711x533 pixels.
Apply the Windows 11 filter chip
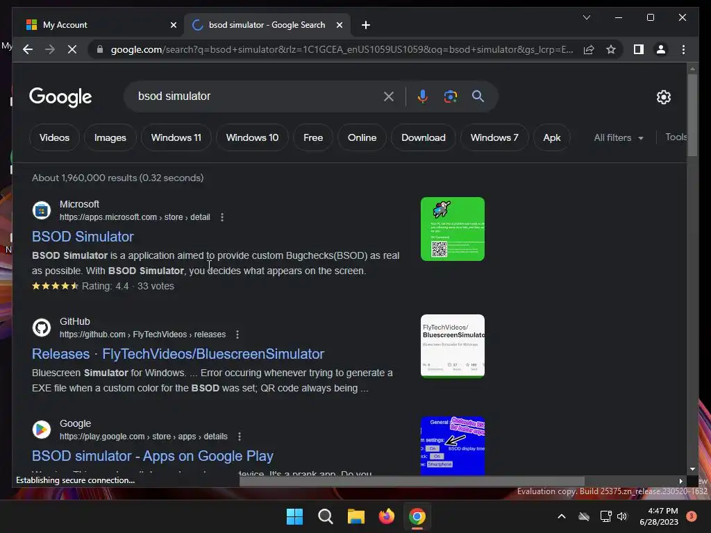pyautogui.click(x=176, y=138)
